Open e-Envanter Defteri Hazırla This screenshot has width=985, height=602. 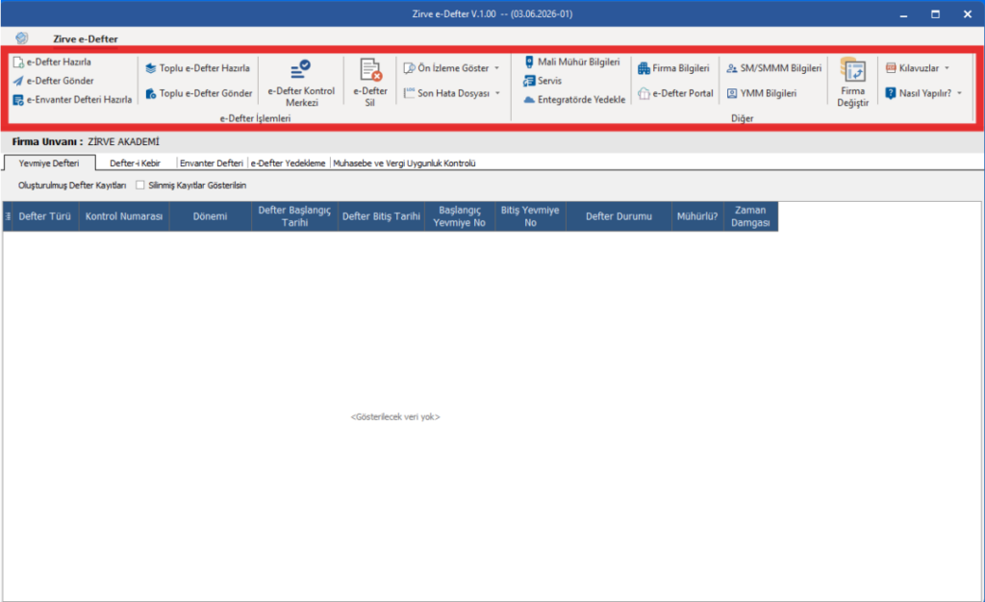point(72,100)
